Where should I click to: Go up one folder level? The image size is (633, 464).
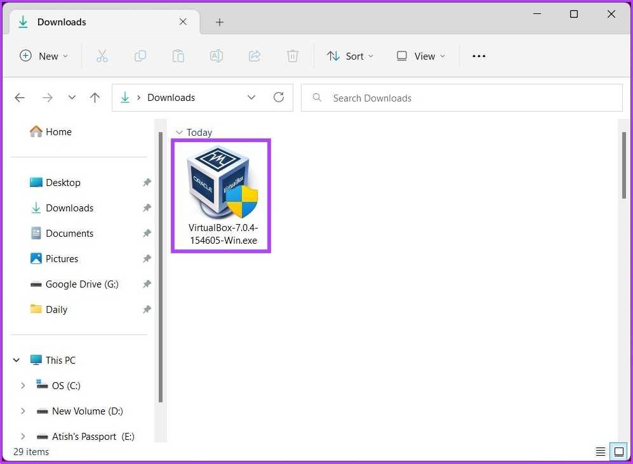point(95,97)
